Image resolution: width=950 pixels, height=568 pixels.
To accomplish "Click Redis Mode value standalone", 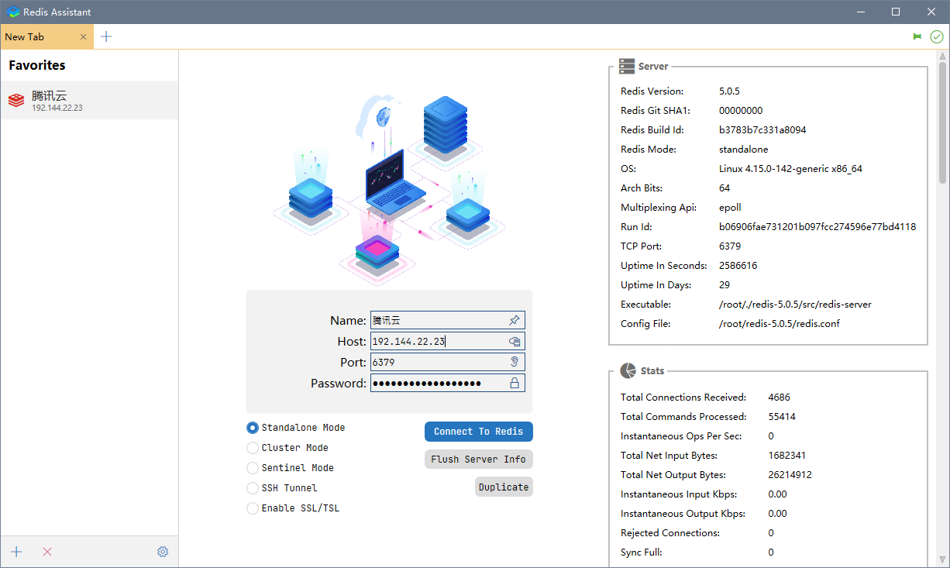I will [x=744, y=150].
